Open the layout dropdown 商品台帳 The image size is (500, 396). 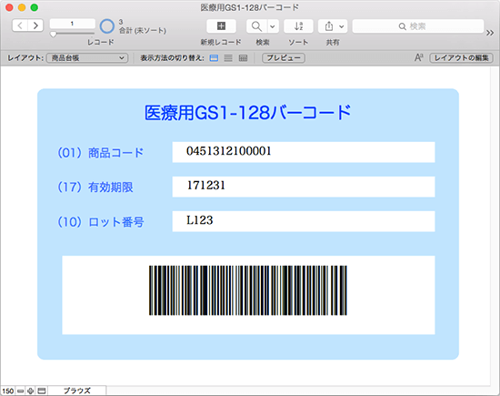tap(87, 57)
